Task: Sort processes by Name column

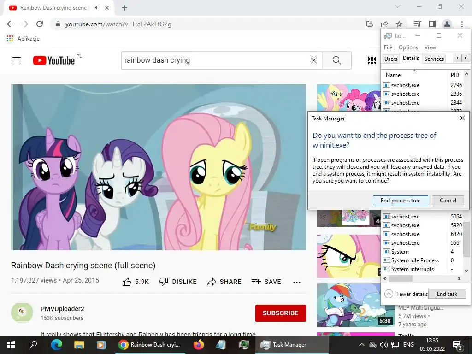Action: [414, 75]
